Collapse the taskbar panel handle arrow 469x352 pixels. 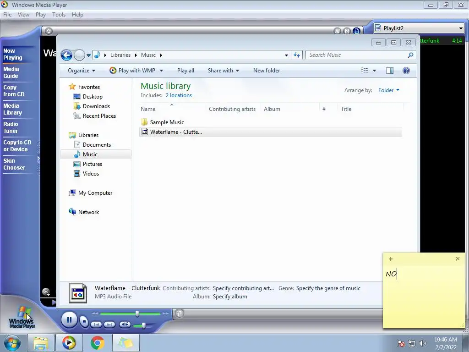38,159
